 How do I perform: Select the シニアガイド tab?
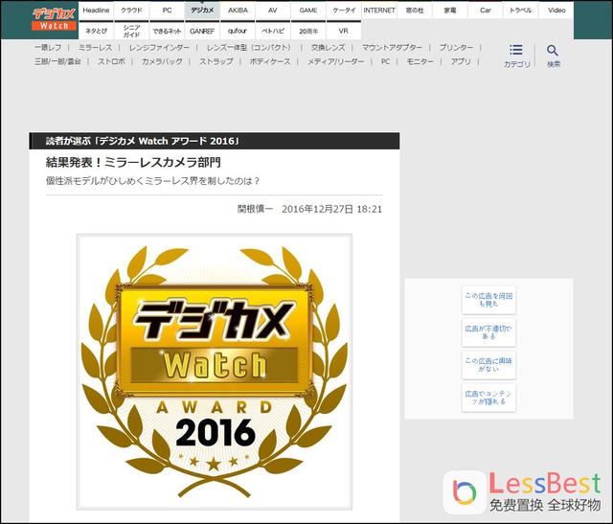tap(131, 31)
